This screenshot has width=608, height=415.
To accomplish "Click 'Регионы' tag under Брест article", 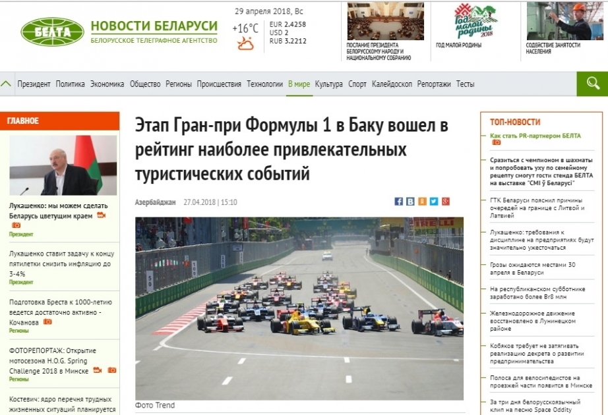I will pos(19,331).
